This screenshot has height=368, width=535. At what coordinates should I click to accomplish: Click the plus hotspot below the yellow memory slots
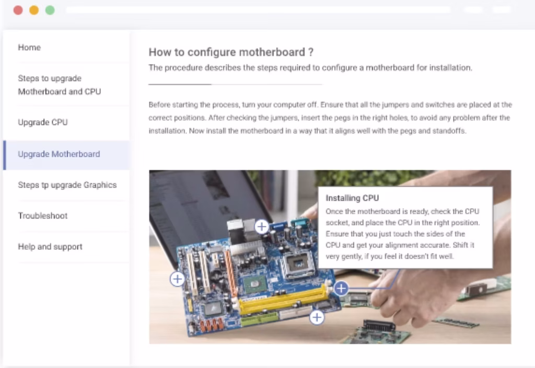(317, 317)
